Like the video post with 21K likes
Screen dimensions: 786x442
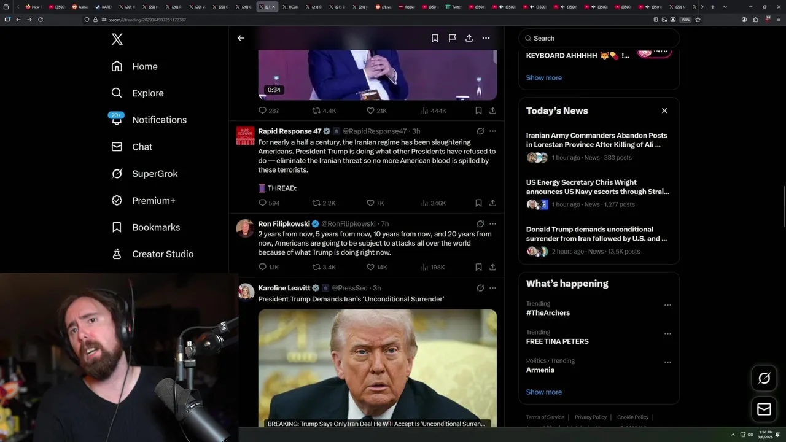[x=376, y=110]
